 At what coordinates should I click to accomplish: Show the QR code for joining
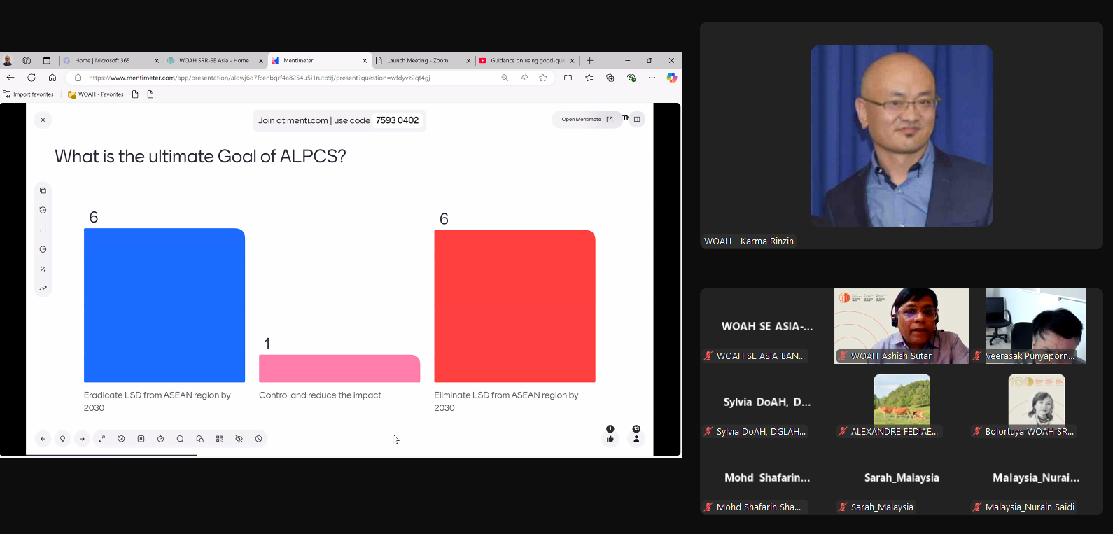(219, 439)
